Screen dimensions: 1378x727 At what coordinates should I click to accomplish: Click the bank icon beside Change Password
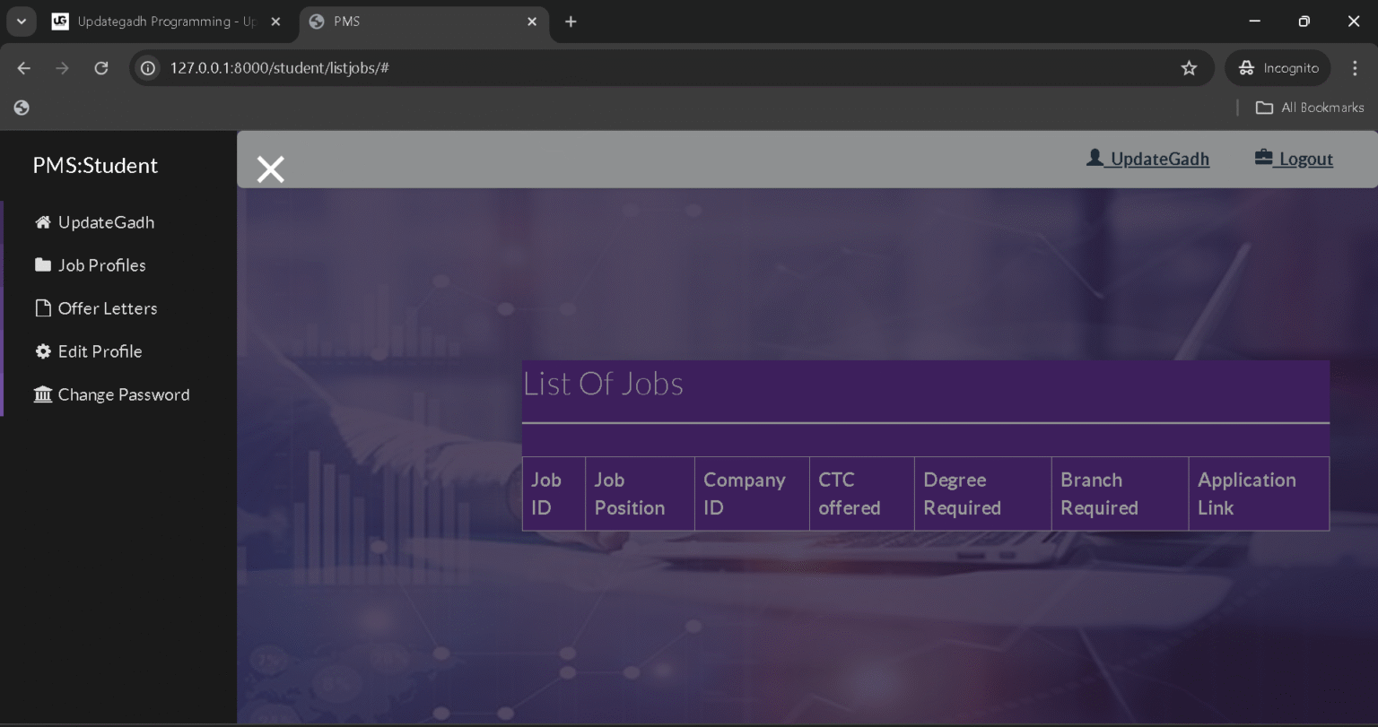click(x=42, y=394)
